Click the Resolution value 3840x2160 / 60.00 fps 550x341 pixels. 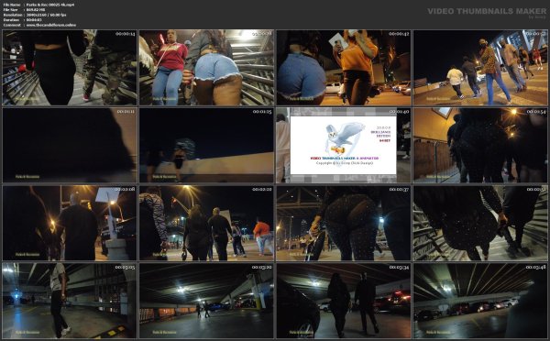(47, 15)
